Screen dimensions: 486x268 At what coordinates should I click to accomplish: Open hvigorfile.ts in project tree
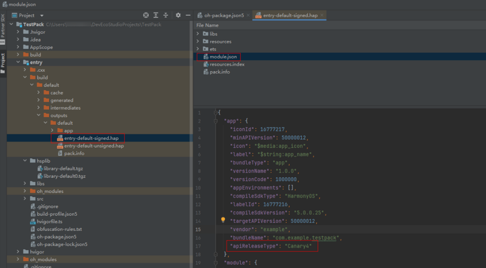pos(49,222)
